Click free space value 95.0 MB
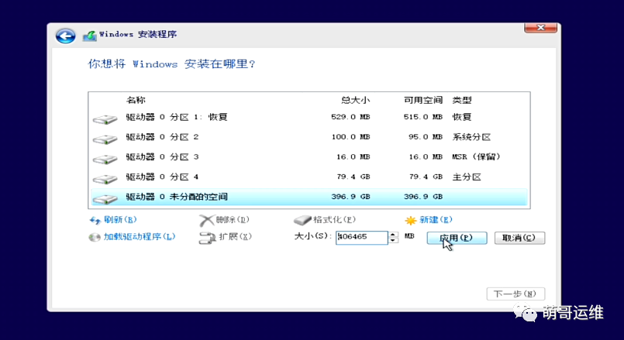Image resolution: width=624 pixels, height=340 pixels. (426, 137)
